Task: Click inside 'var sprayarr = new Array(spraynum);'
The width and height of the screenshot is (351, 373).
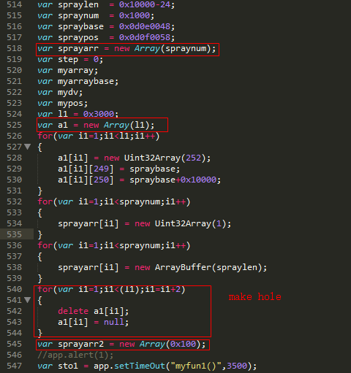Action: click(x=127, y=49)
